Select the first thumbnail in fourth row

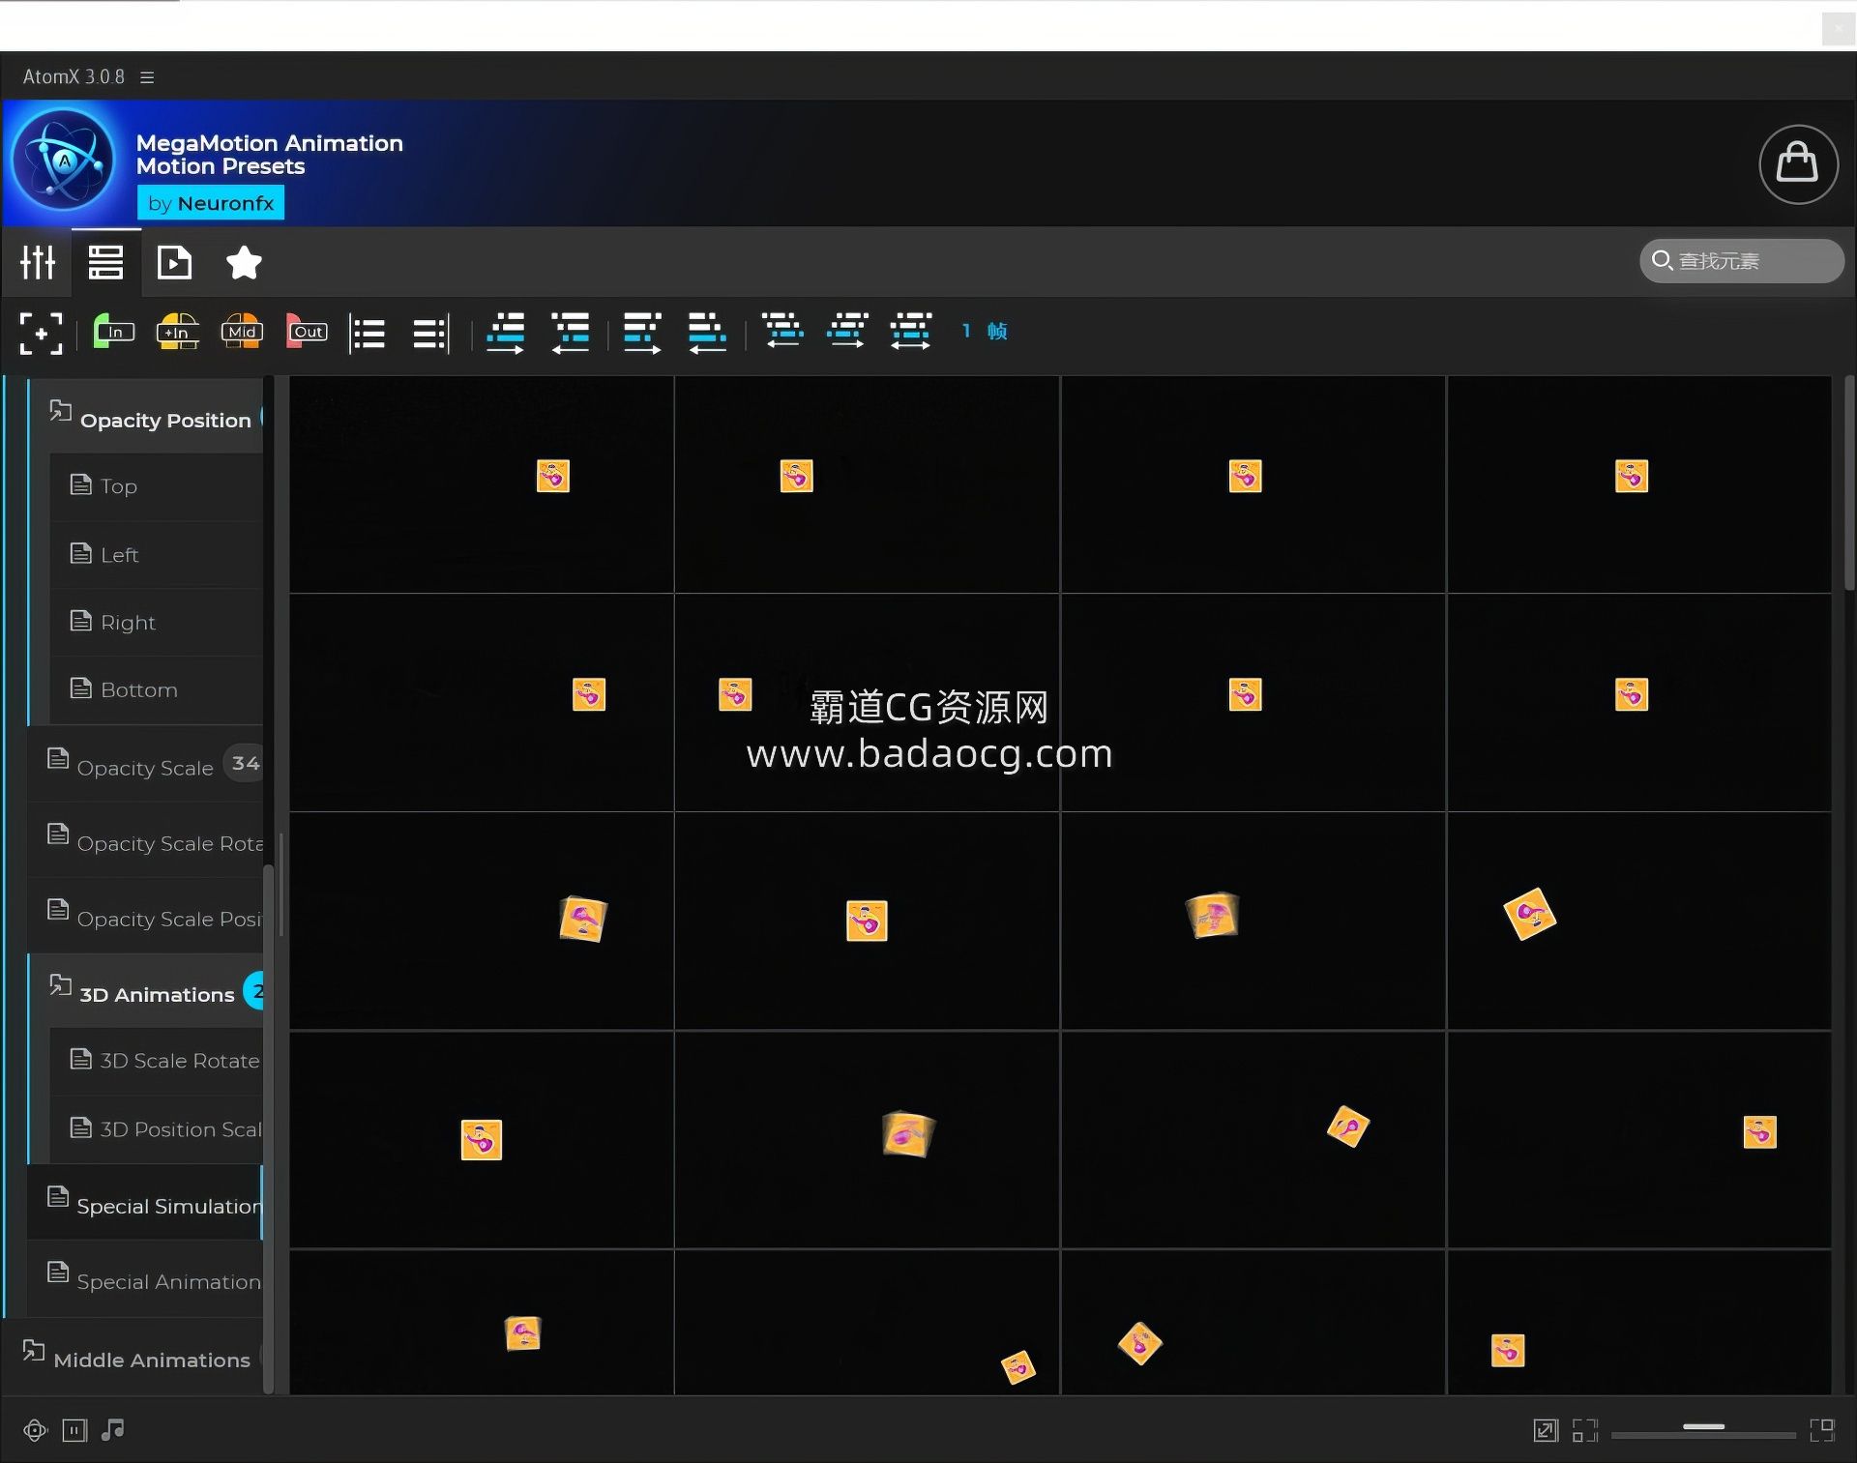tap(482, 1140)
